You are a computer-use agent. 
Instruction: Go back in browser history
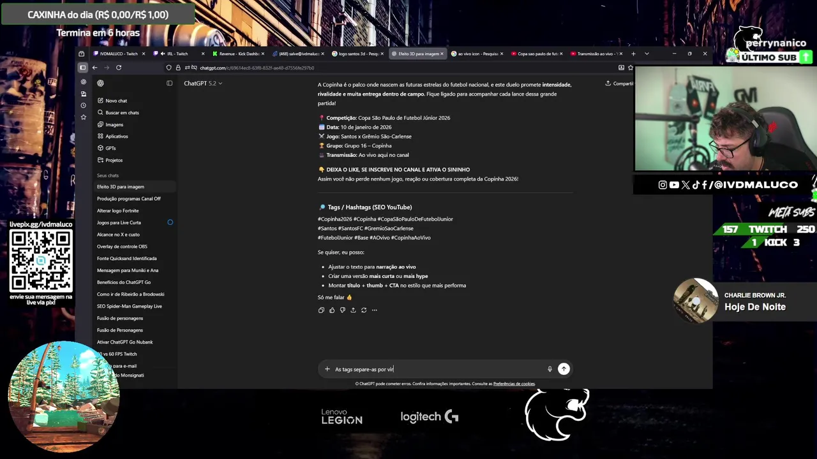point(94,68)
